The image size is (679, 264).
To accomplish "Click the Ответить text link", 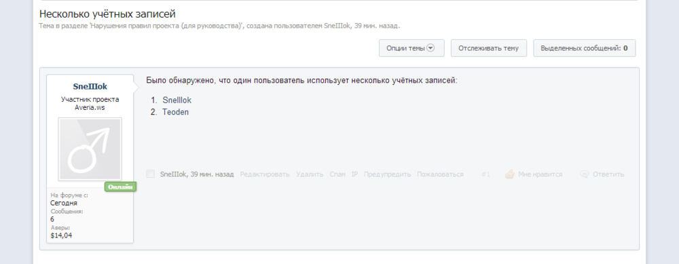I will click(x=608, y=174).
